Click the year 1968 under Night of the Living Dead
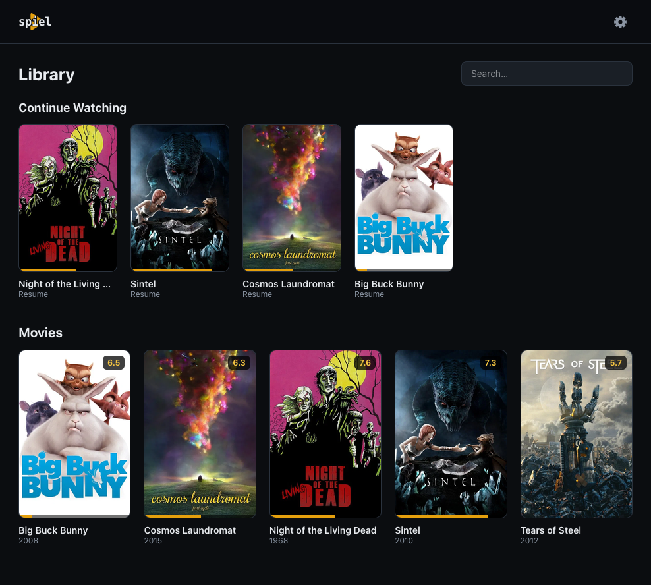 279,541
